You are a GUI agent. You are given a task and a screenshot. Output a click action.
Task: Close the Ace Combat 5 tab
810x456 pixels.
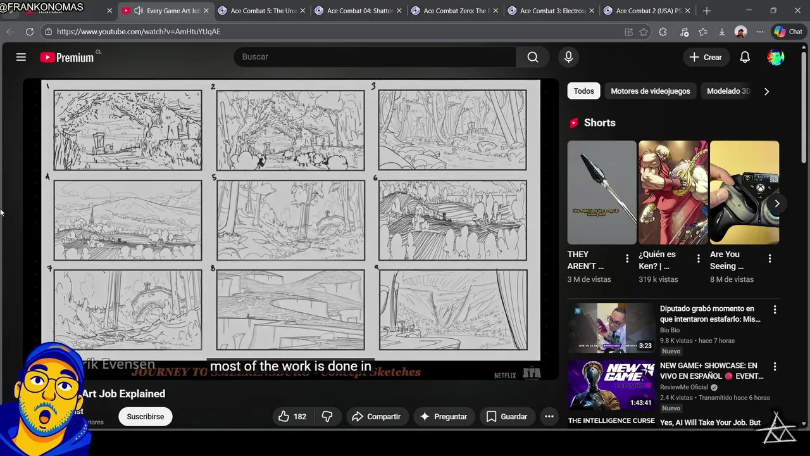pyautogui.click(x=302, y=11)
